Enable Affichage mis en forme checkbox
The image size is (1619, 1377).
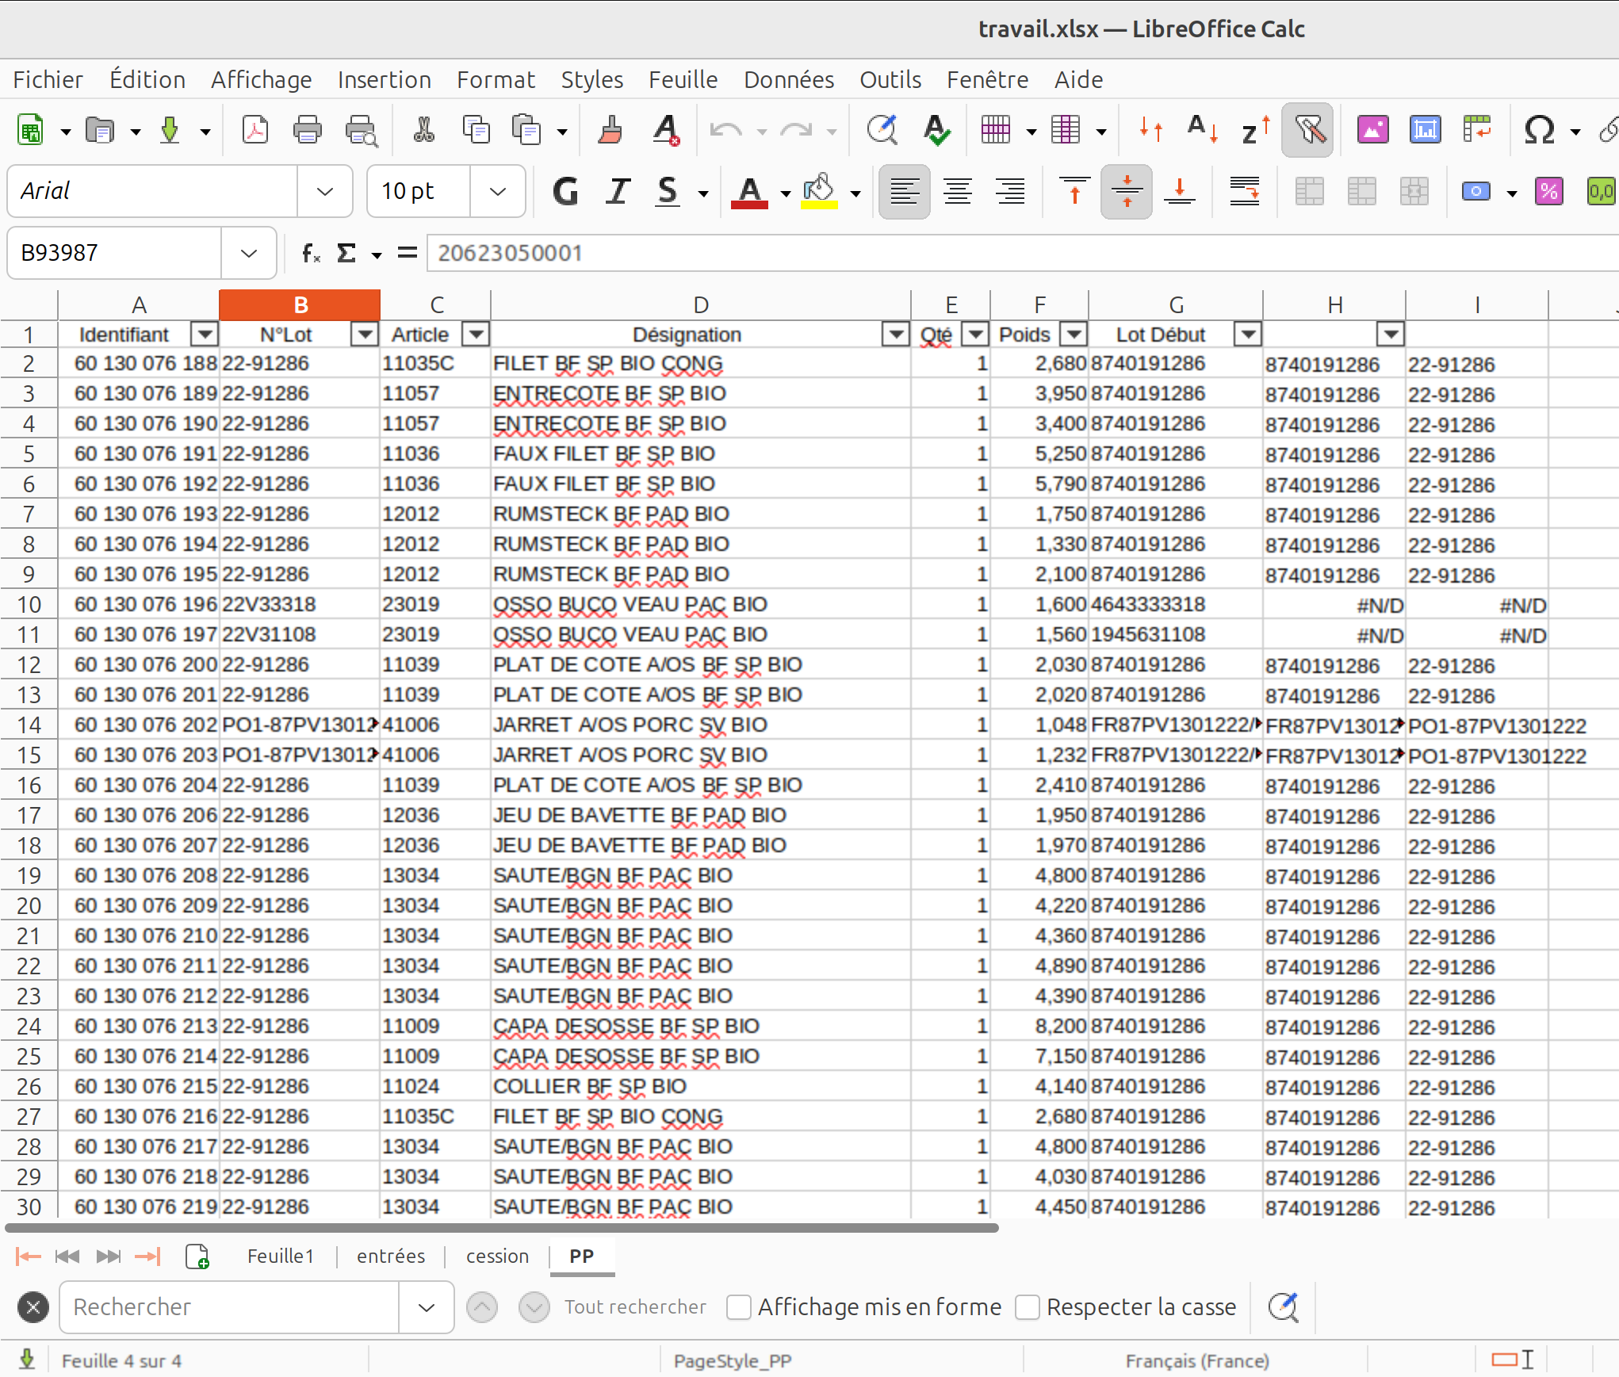739,1306
